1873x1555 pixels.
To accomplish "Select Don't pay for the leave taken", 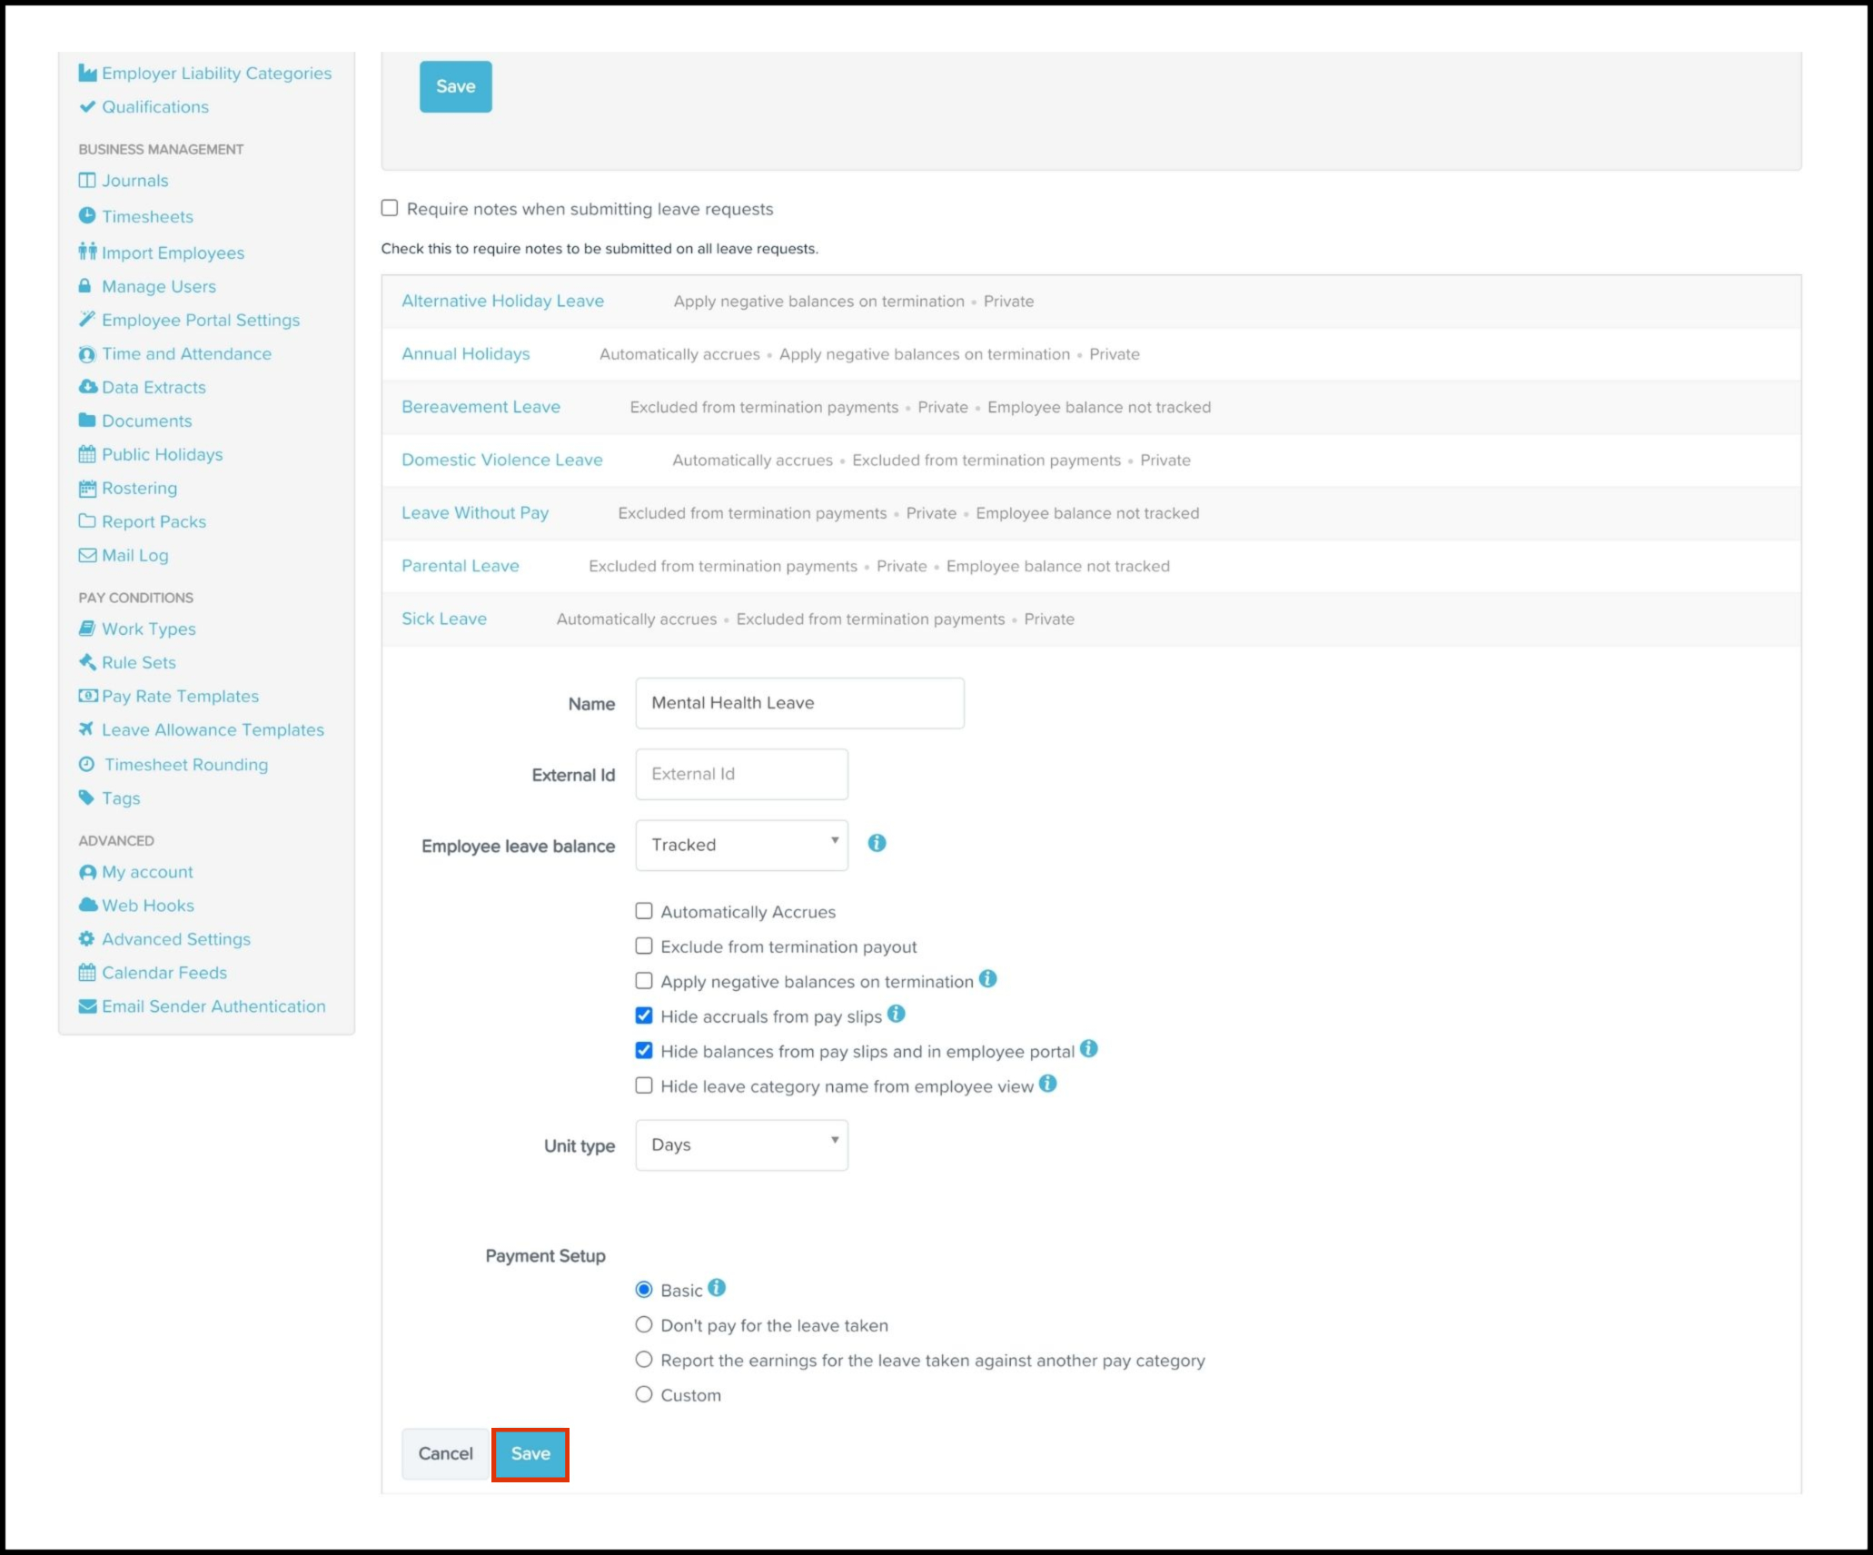I will click(644, 1324).
